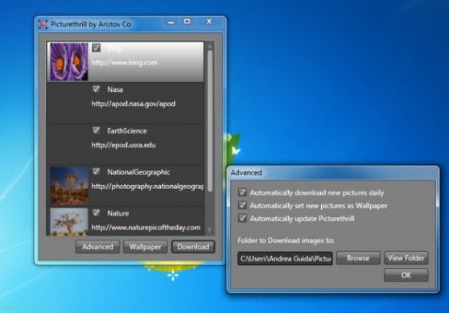The width and height of the screenshot is (449, 313).
Task: Click the source list scrollbar thumb
Action: 210,121
